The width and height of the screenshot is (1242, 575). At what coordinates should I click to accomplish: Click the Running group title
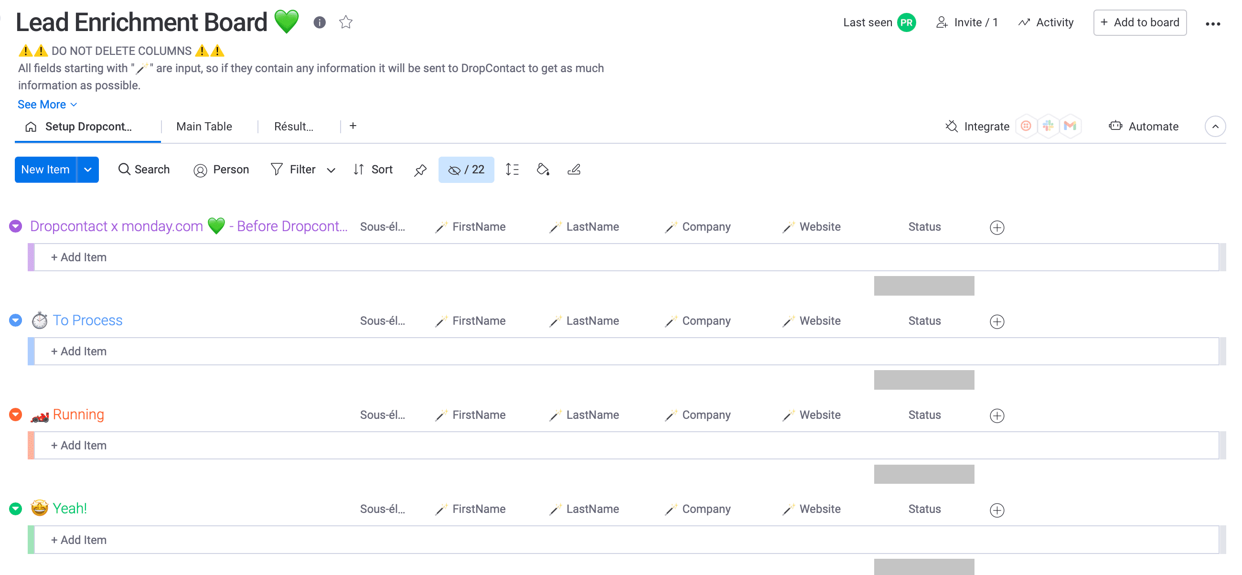coord(78,415)
